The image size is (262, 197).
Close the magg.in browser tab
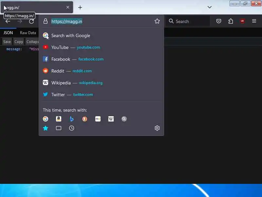(x=68, y=7)
